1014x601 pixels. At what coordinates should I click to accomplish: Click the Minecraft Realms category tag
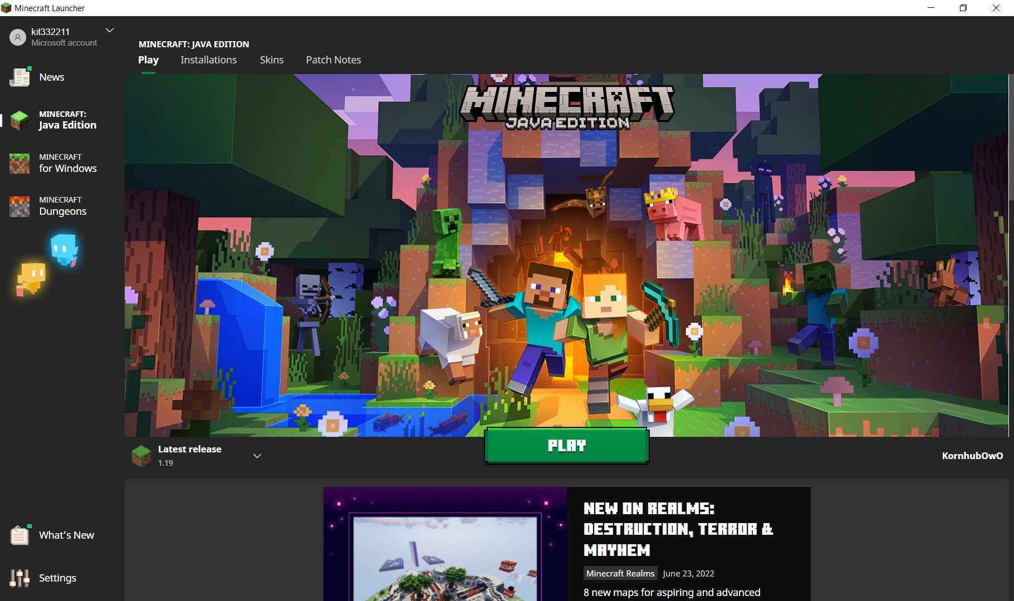point(620,573)
